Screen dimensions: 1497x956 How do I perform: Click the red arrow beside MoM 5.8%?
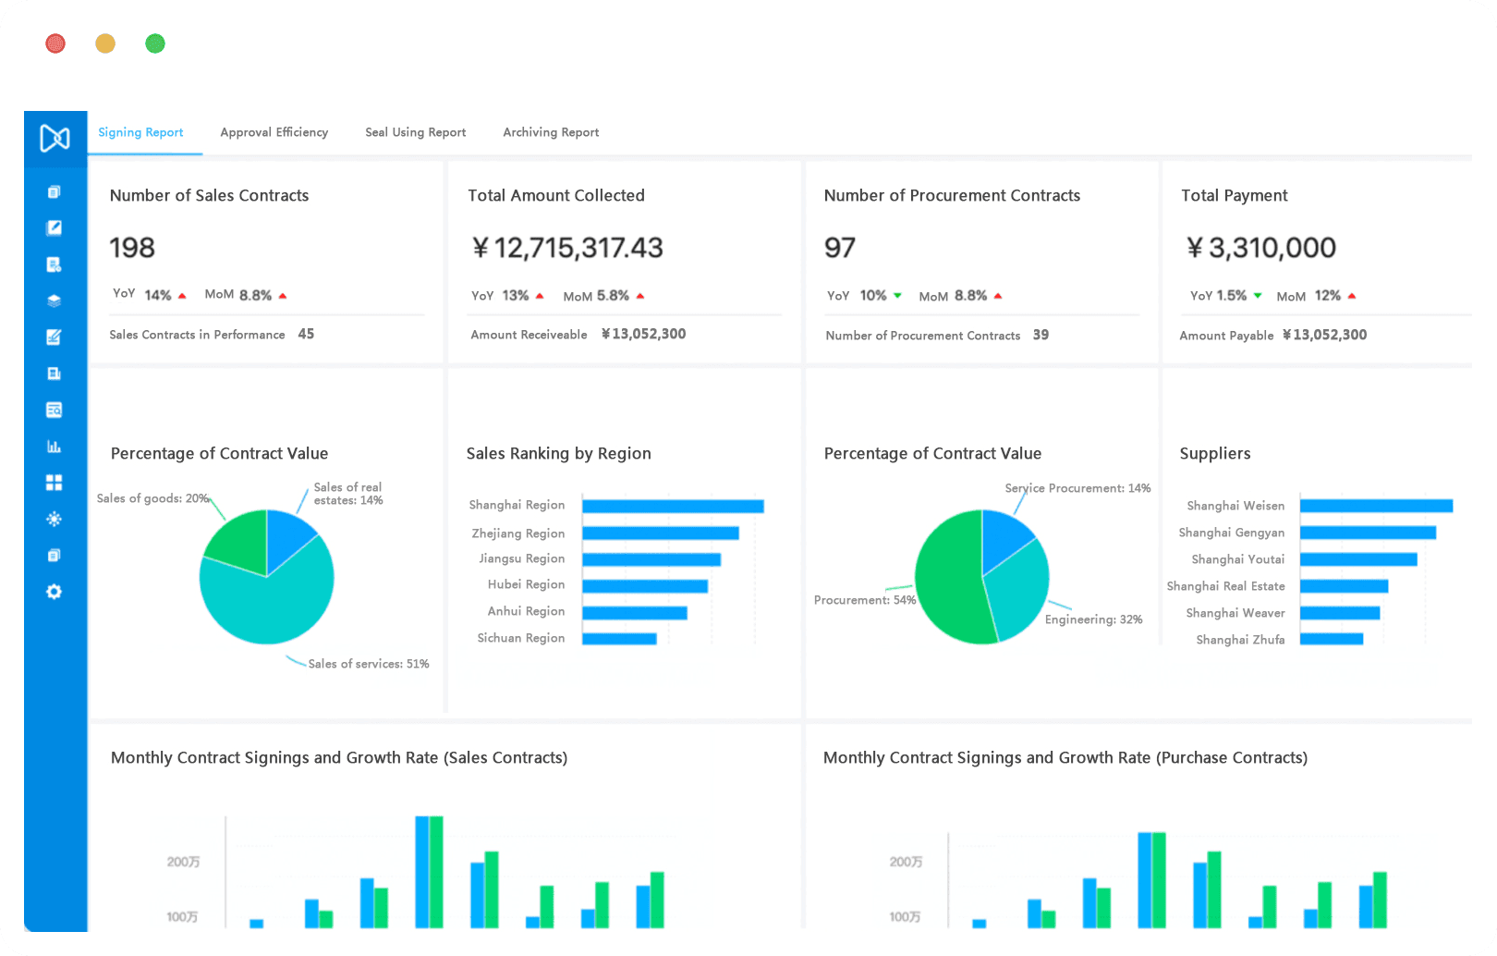(640, 296)
